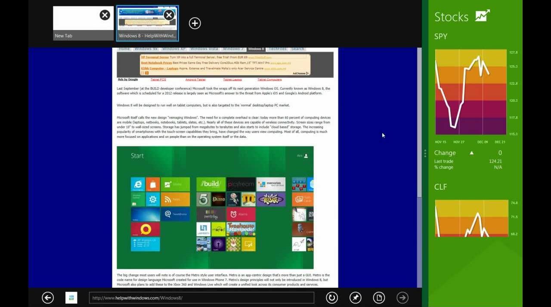Image resolution: width=551 pixels, height=307 pixels.
Task: Open a new tab with plus icon
Action: 195,23
